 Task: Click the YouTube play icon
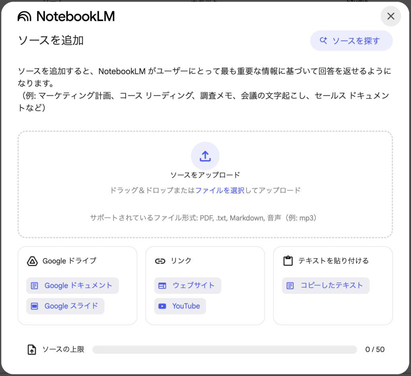162,306
